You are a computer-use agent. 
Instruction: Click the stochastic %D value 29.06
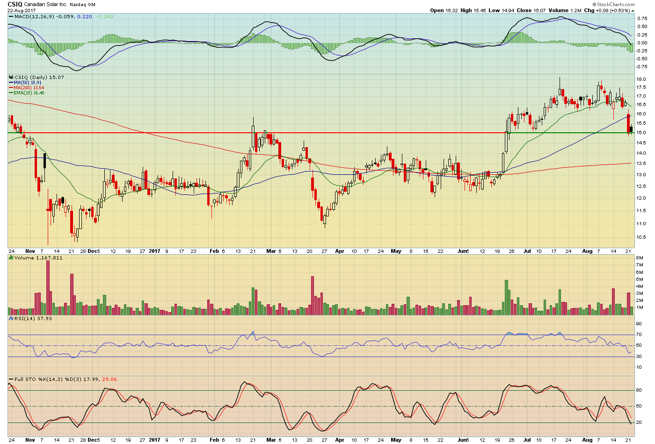[x=109, y=379]
